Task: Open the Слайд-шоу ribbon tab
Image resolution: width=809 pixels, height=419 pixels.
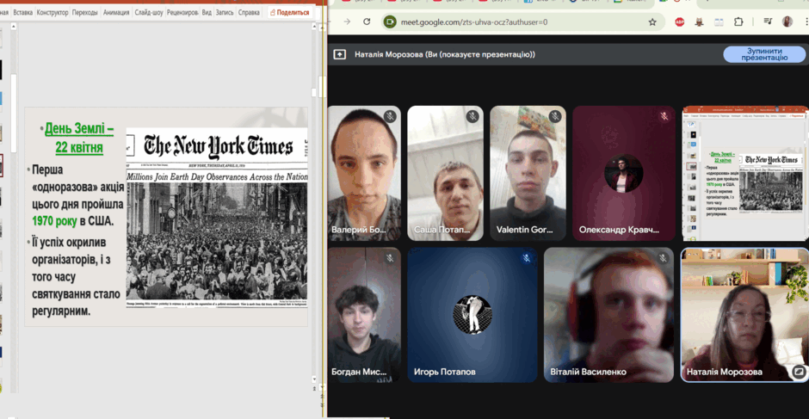Action: point(149,12)
